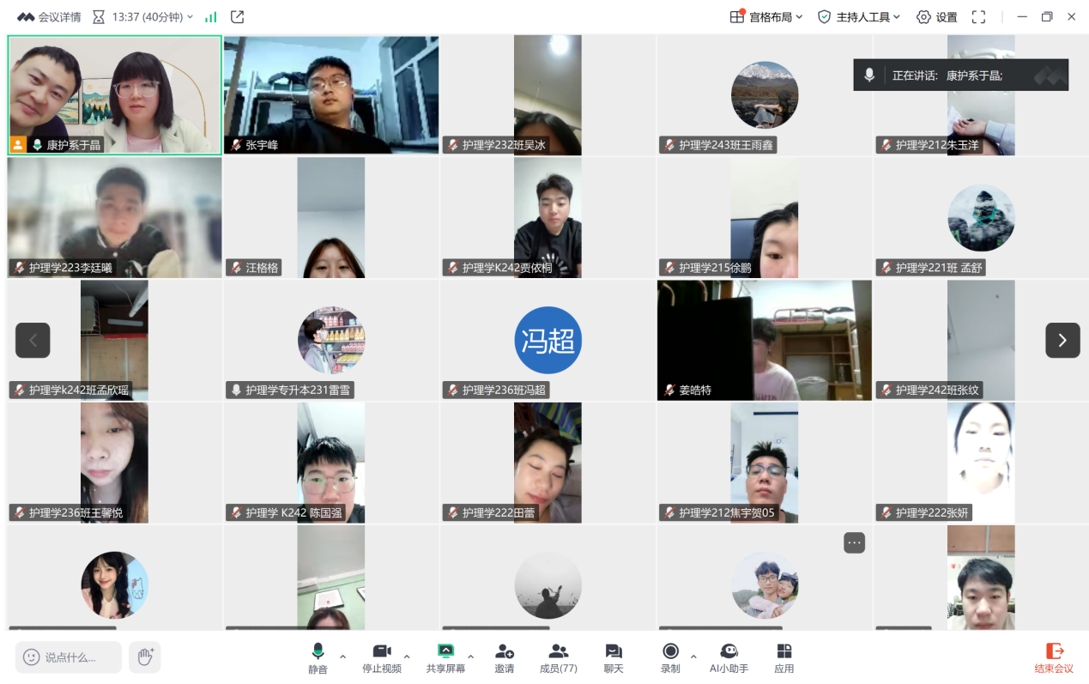Open the 应用 apps icon
The height and width of the screenshot is (684, 1089).
783,657
